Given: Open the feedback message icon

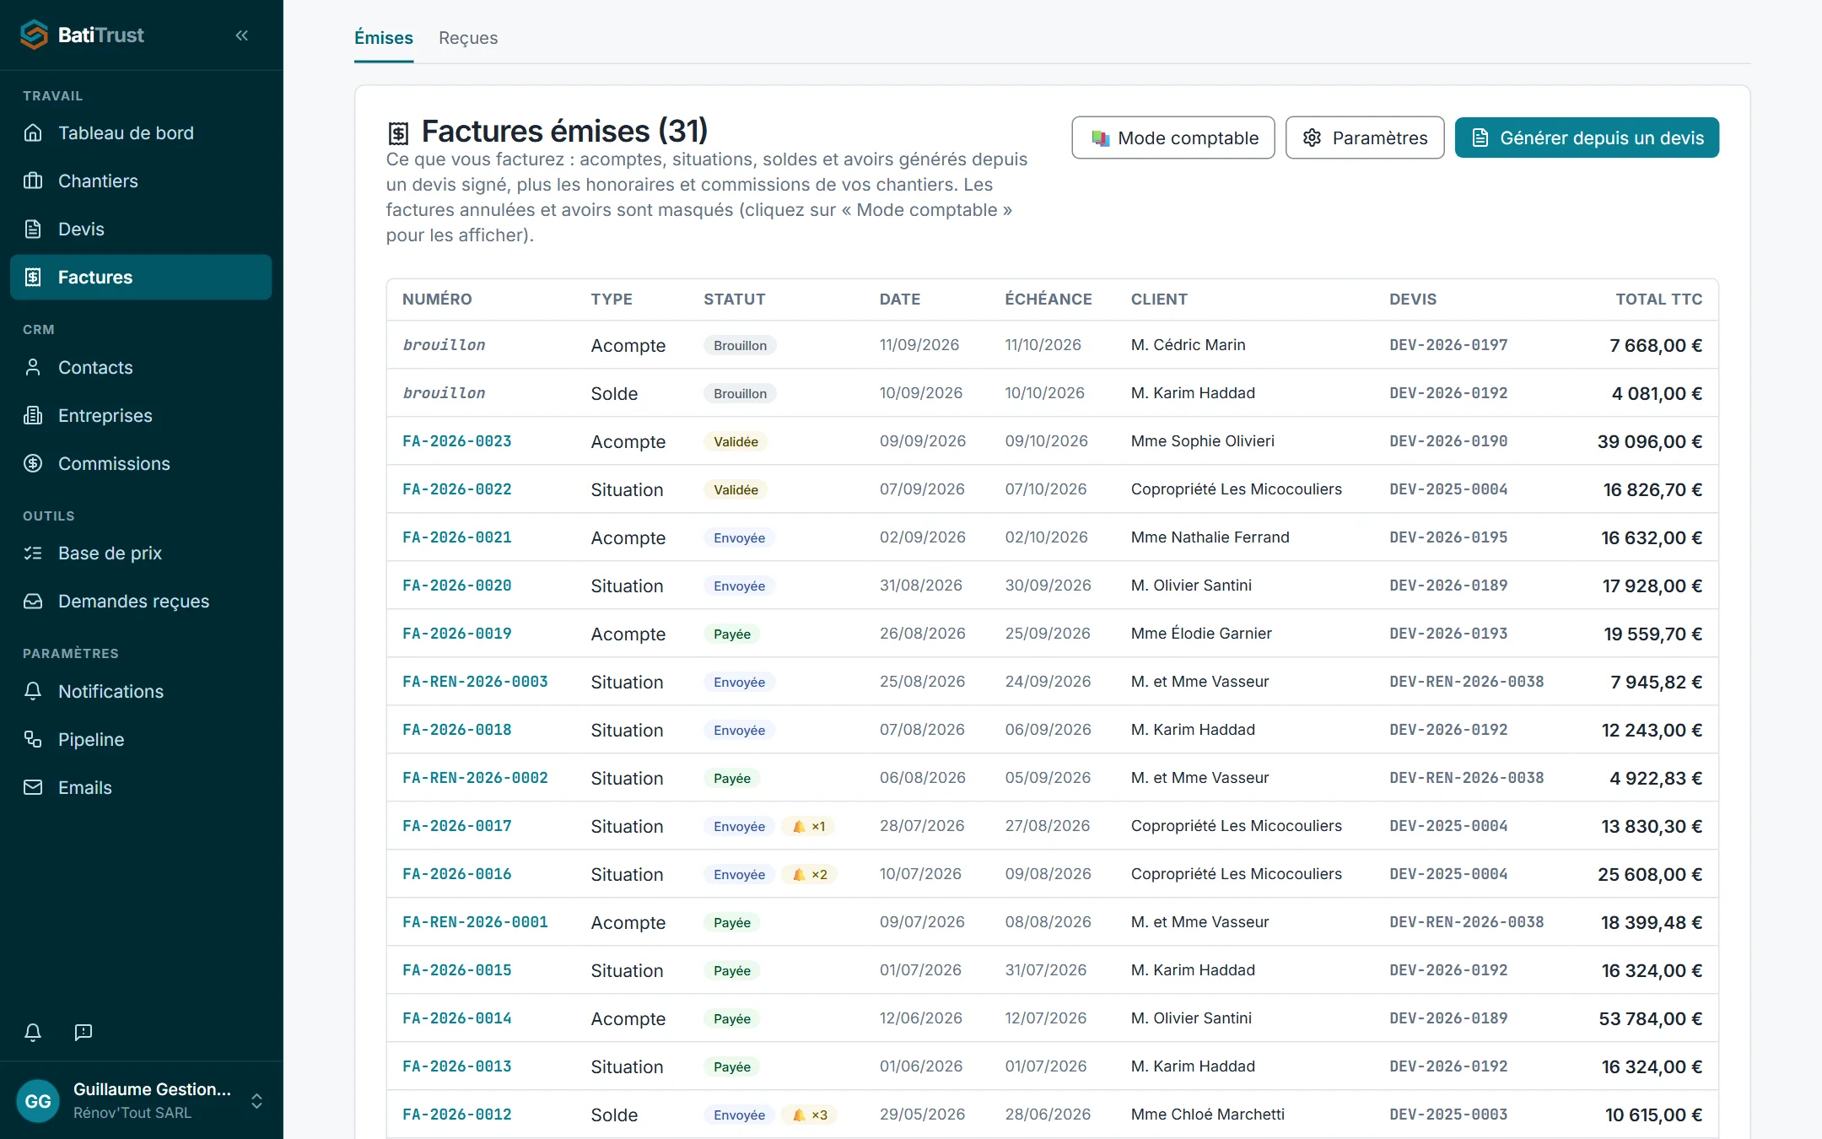Looking at the screenshot, I should [x=84, y=1032].
